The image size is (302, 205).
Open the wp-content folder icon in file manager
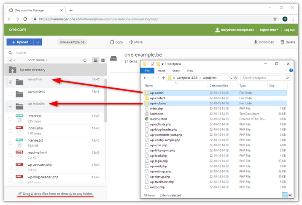click(x=19, y=94)
